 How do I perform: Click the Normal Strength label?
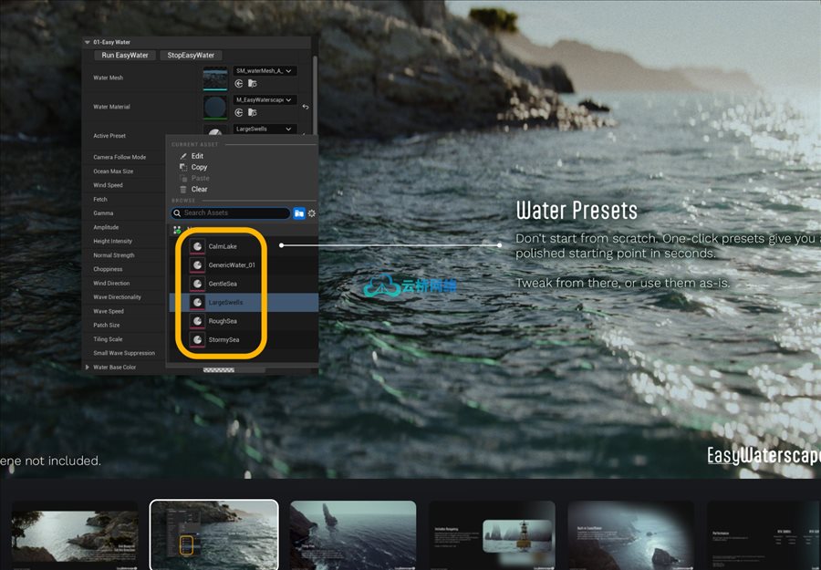[114, 255]
